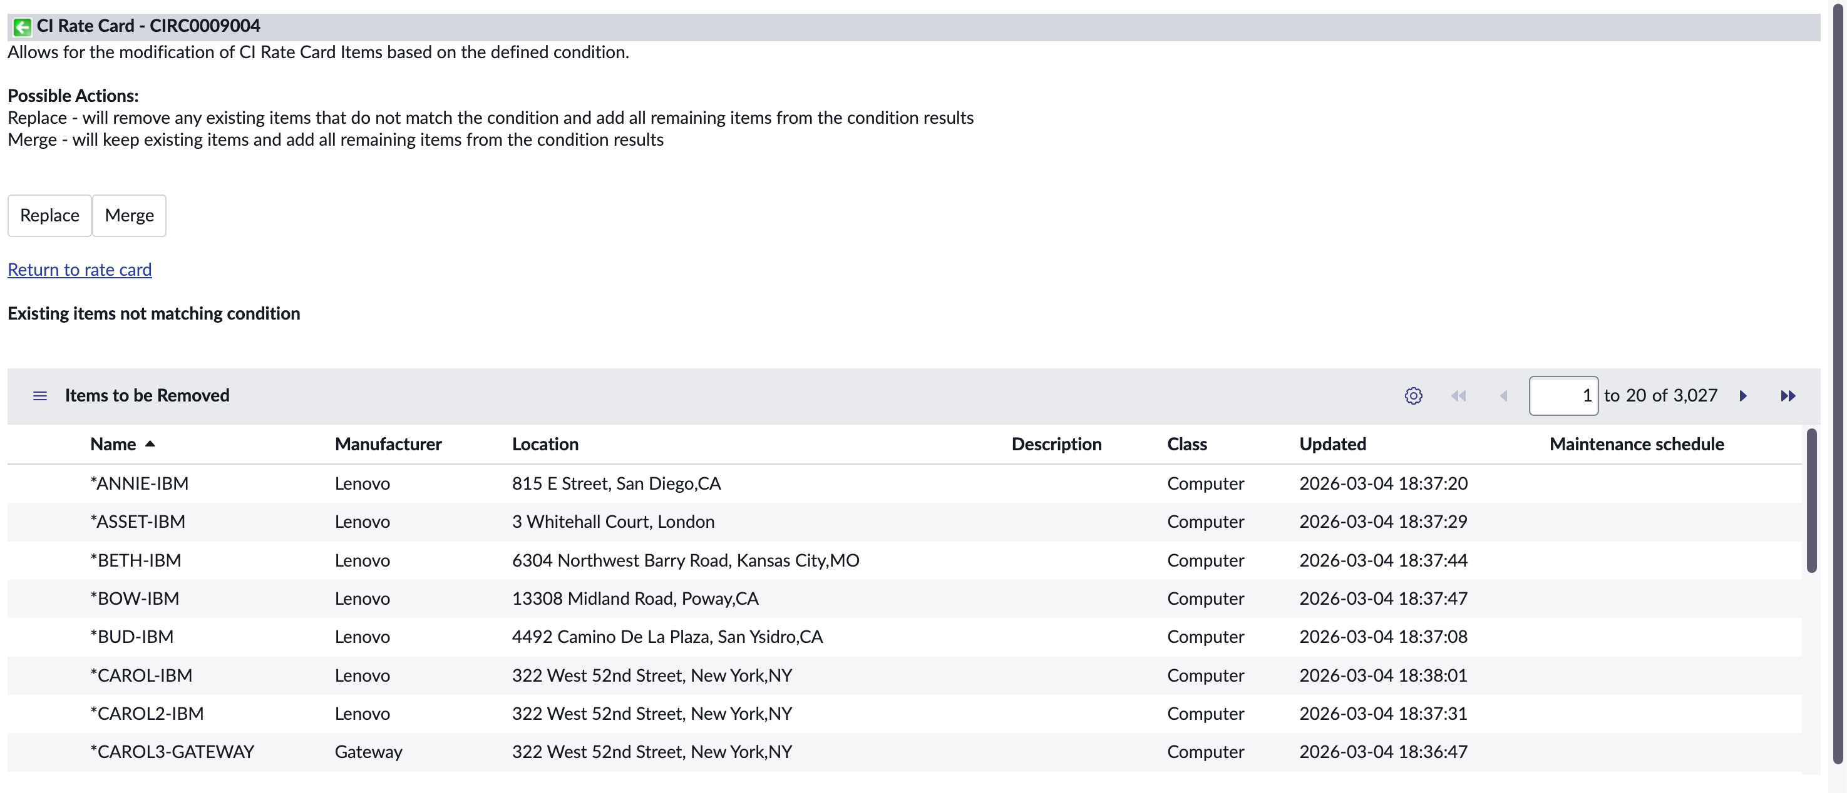Select the *CAROL-IBM name cell
The image size is (1847, 793).
click(x=141, y=675)
